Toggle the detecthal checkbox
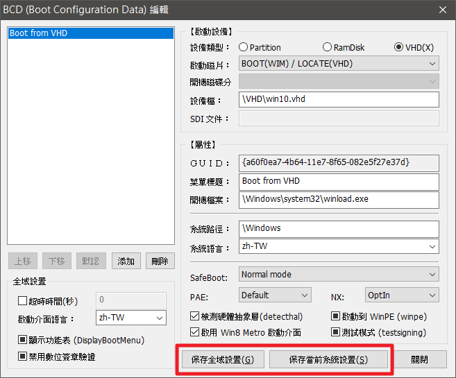 click(x=195, y=316)
